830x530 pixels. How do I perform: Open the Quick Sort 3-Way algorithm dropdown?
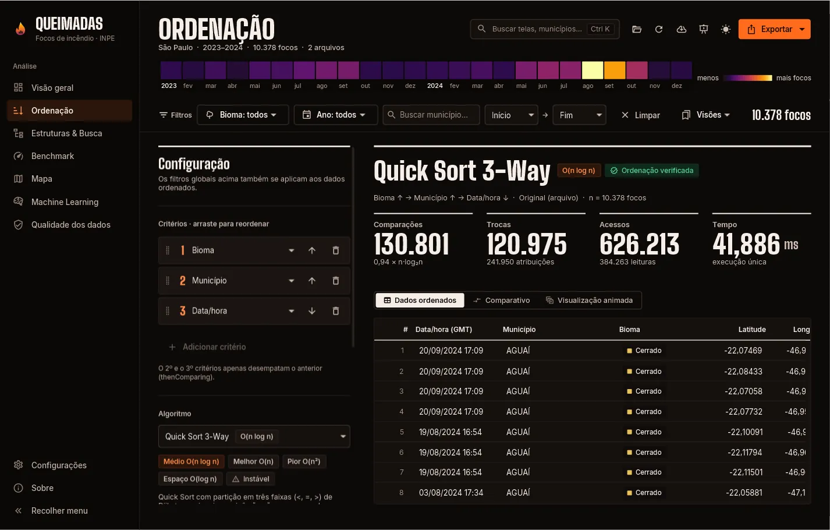[254, 436]
